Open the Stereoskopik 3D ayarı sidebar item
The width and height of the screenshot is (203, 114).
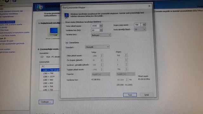7,41
